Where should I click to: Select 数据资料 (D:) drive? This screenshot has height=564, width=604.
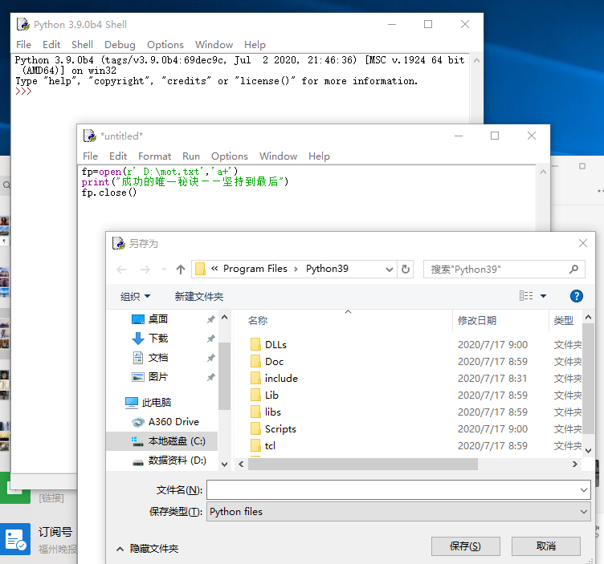click(x=177, y=461)
